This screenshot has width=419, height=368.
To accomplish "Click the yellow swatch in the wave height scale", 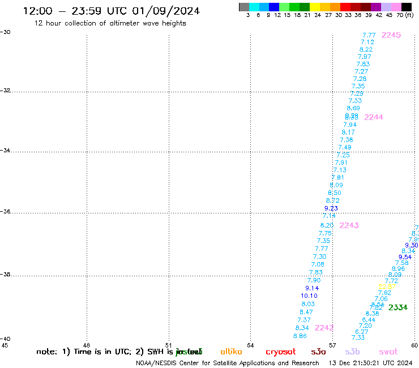I will [315, 7].
